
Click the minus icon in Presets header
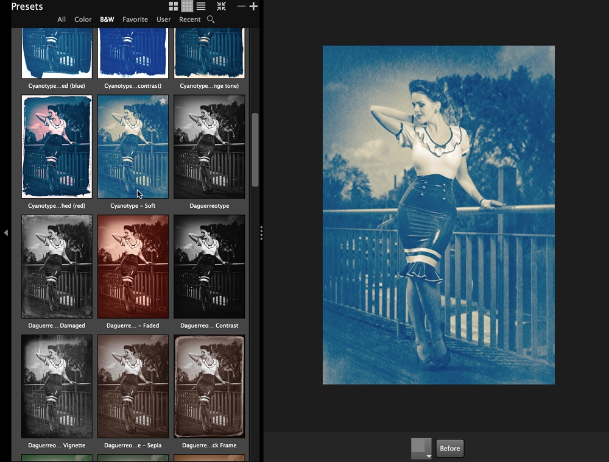[x=241, y=6]
